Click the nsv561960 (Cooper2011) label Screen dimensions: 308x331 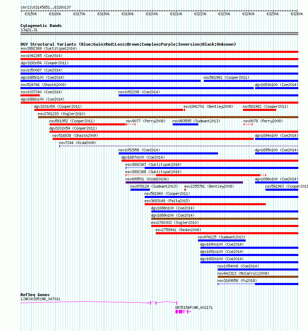point(167,193)
